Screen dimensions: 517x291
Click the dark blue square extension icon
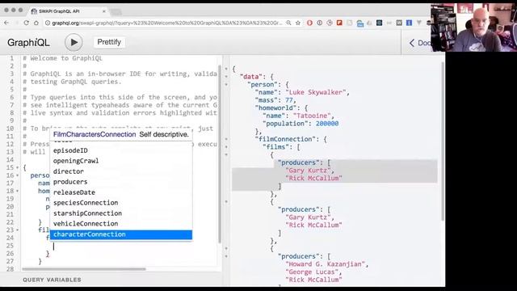click(x=379, y=23)
